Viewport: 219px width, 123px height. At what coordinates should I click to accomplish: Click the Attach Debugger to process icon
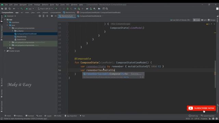79,9
